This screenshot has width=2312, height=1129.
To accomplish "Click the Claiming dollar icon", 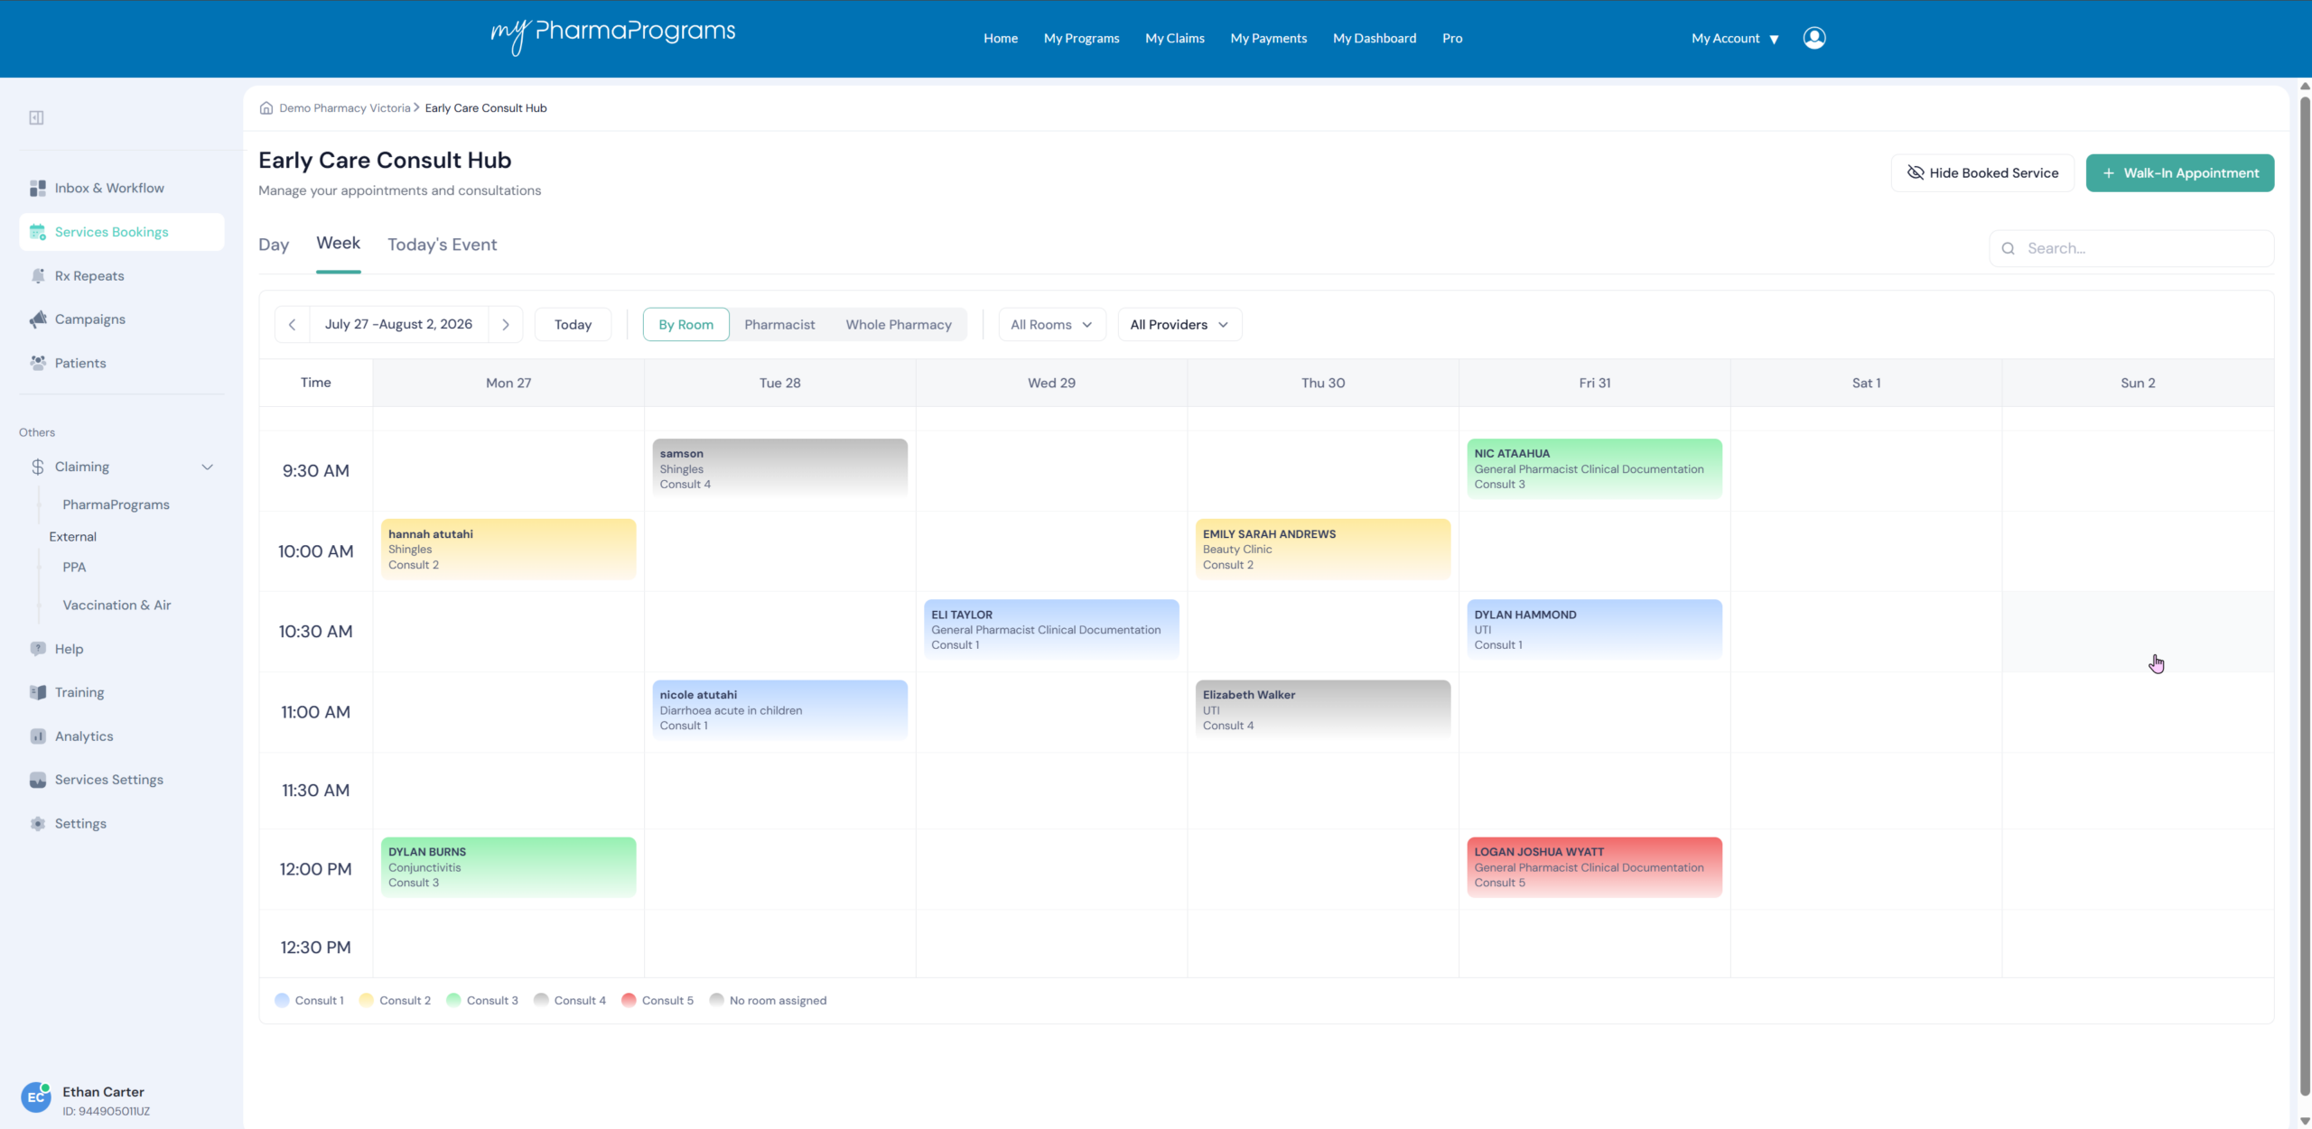I will [38, 467].
